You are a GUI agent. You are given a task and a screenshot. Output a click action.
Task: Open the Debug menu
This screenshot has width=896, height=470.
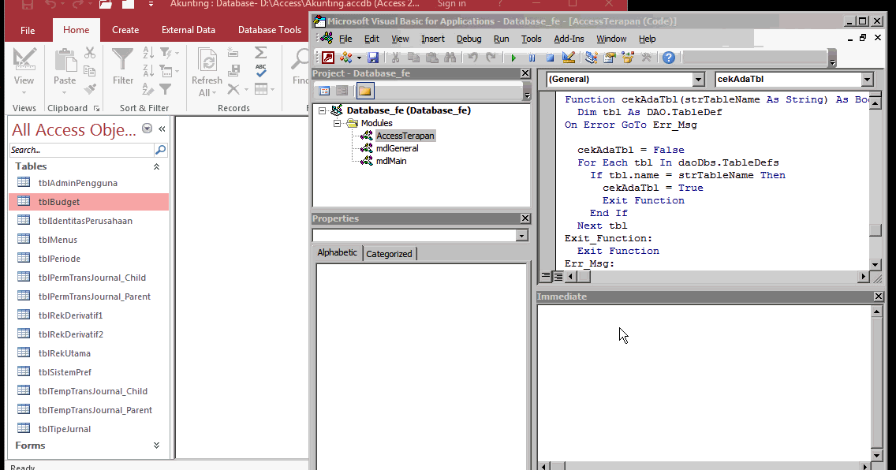coord(469,39)
